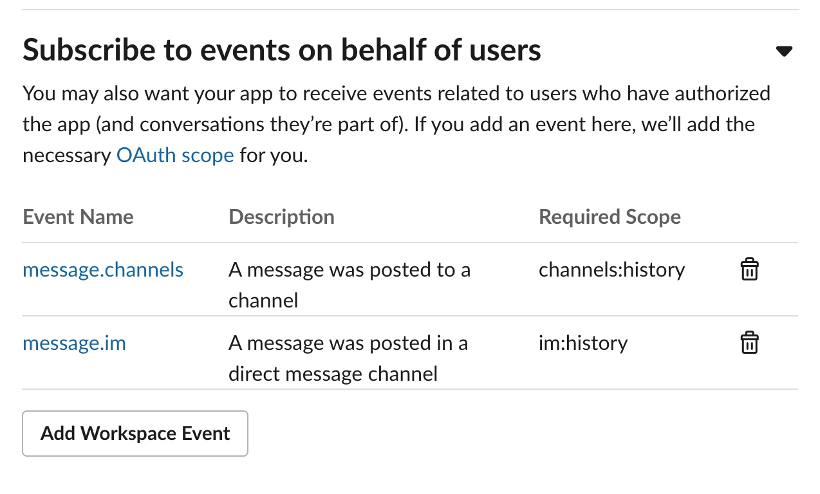Click 'A message was posted to a channel' description
The image size is (820, 494).
349,284
